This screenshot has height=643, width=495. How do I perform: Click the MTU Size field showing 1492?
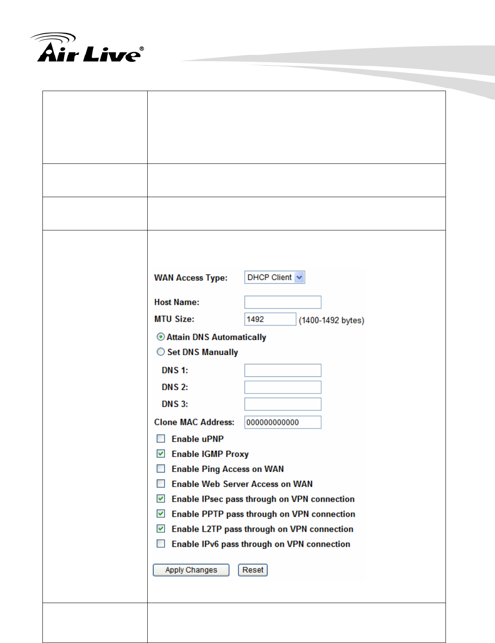pos(270,319)
